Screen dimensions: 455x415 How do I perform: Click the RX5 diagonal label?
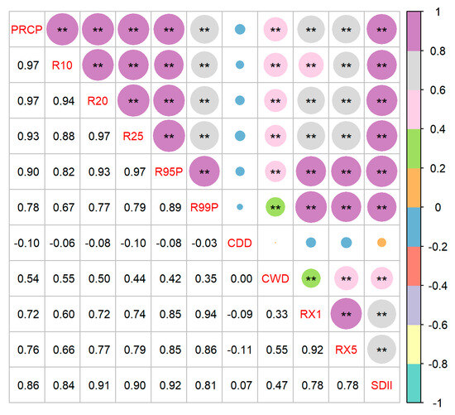[346, 350]
